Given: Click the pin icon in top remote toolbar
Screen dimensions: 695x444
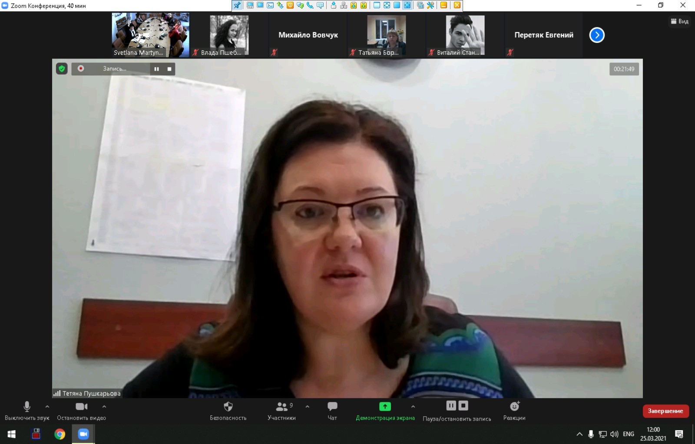Looking at the screenshot, I should 237,5.
